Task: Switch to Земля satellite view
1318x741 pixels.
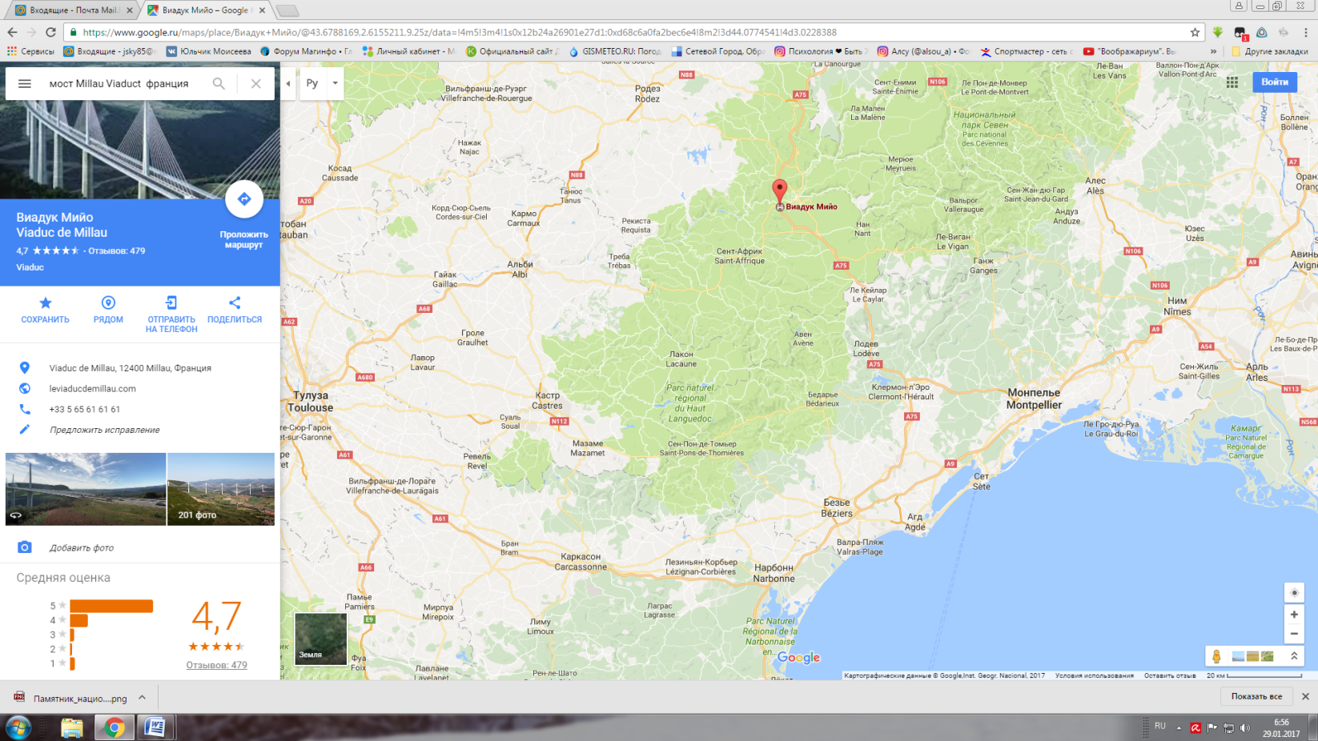Action: tap(321, 639)
